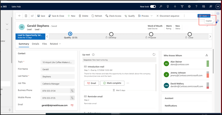Open the global search magnifier icon
222x115 pixels.
click(168, 7)
